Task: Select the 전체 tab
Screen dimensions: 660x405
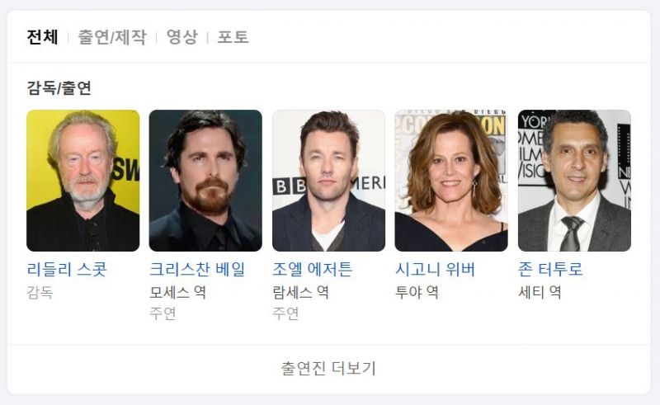Action: (42, 37)
